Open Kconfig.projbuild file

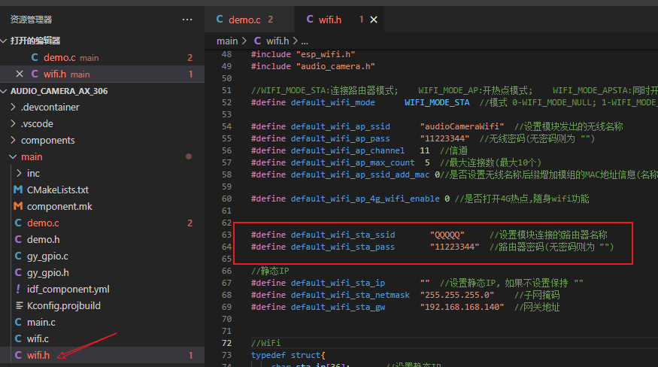(63, 305)
